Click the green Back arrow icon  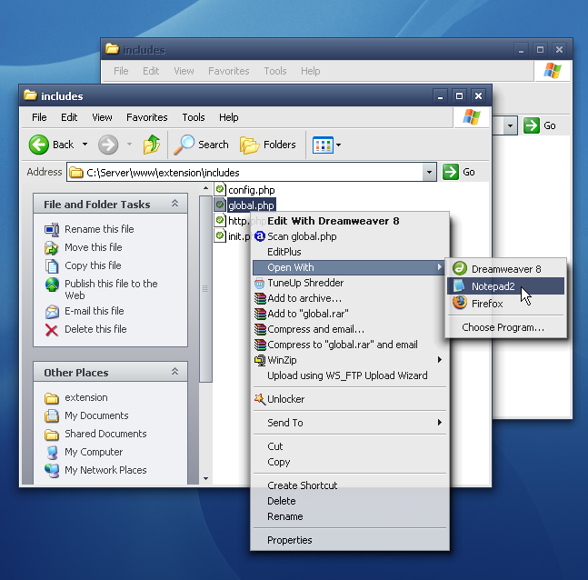click(x=39, y=145)
